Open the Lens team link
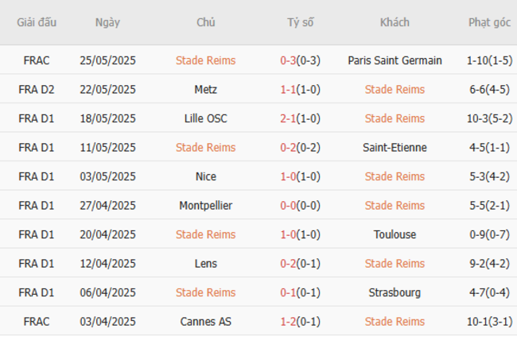 [205, 264]
